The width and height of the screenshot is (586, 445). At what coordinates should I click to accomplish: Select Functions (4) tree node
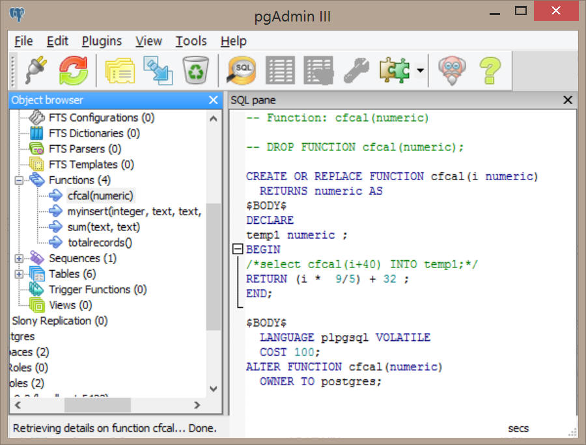pyautogui.click(x=79, y=180)
